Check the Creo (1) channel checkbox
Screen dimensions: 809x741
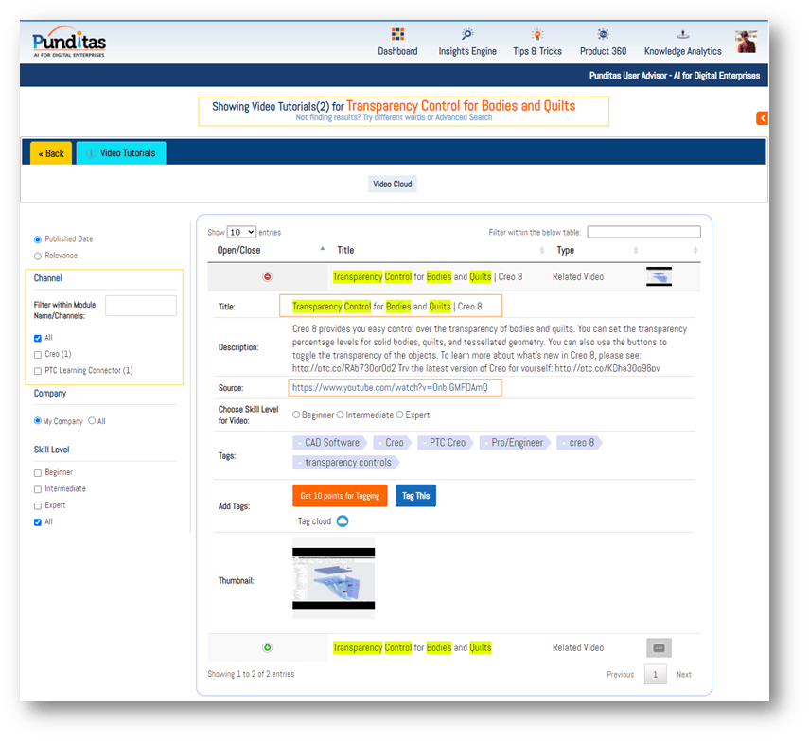pos(38,354)
